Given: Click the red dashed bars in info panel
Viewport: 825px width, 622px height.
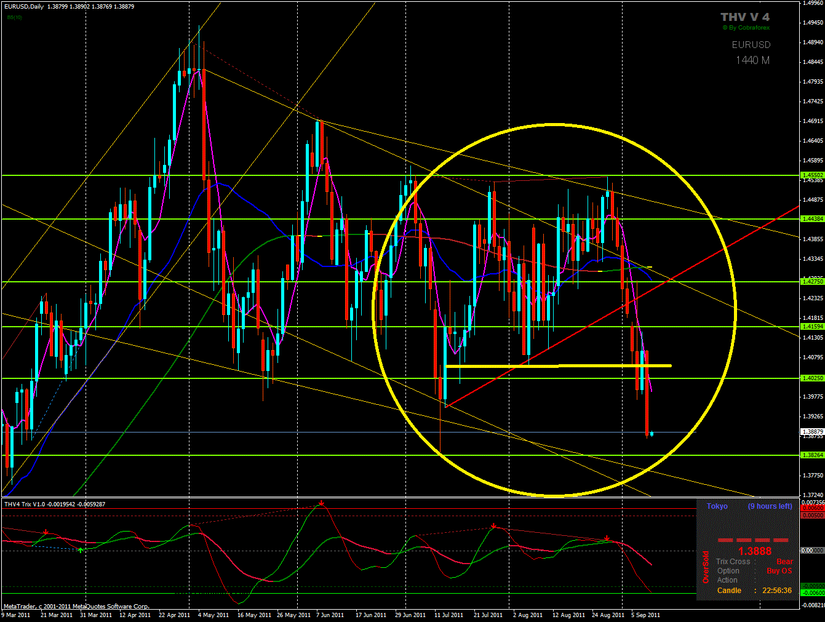Looking at the screenshot, I should click(x=754, y=540).
